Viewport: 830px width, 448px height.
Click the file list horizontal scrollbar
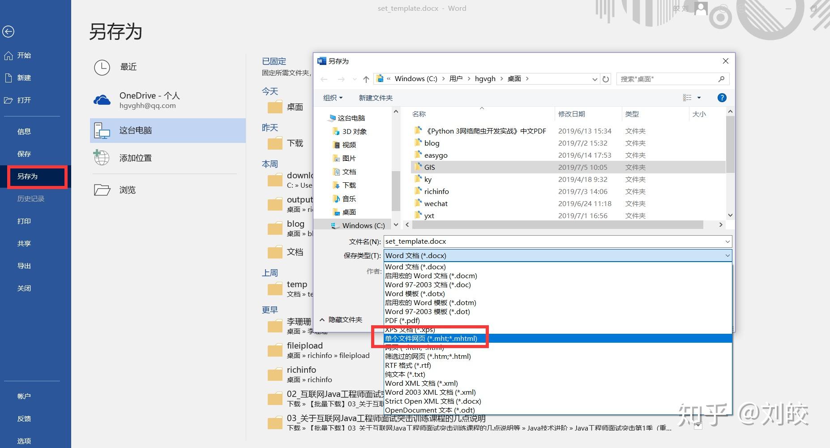(x=557, y=224)
